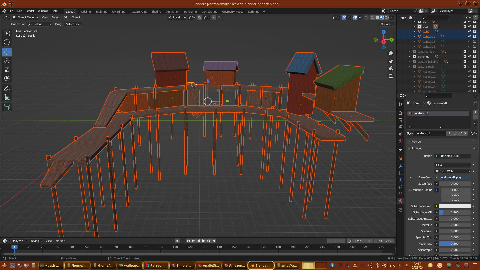This screenshot has height=270, width=480.
Task: Select the Scale tool
Action: click(x=7, y=70)
